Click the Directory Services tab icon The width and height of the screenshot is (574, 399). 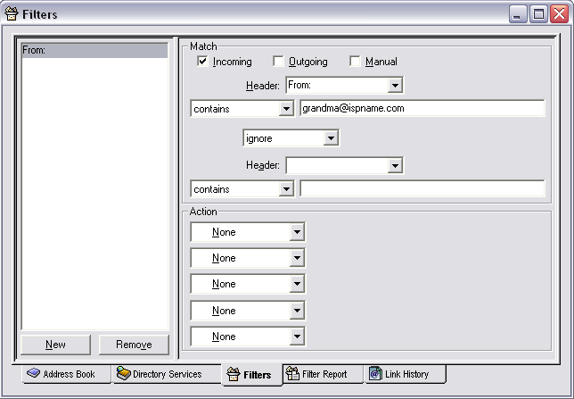coord(123,374)
